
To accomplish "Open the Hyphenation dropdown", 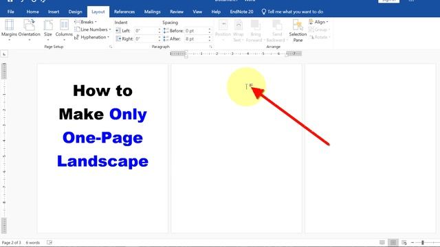I will point(91,37).
